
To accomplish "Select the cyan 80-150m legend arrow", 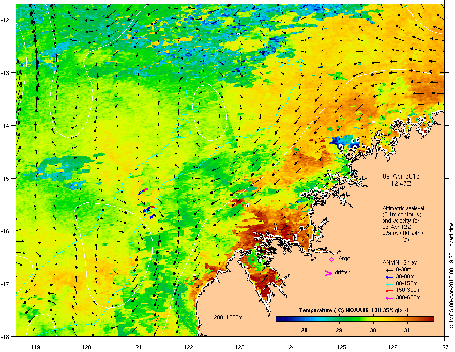I will click(389, 284).
